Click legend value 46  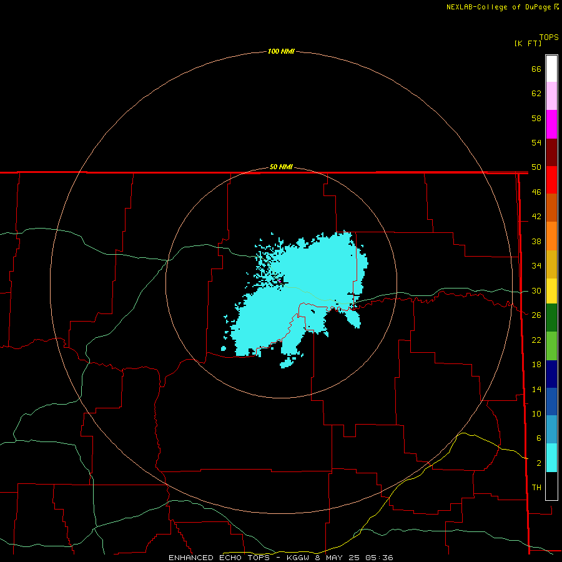pyautogui.click(x=536, y=192)
